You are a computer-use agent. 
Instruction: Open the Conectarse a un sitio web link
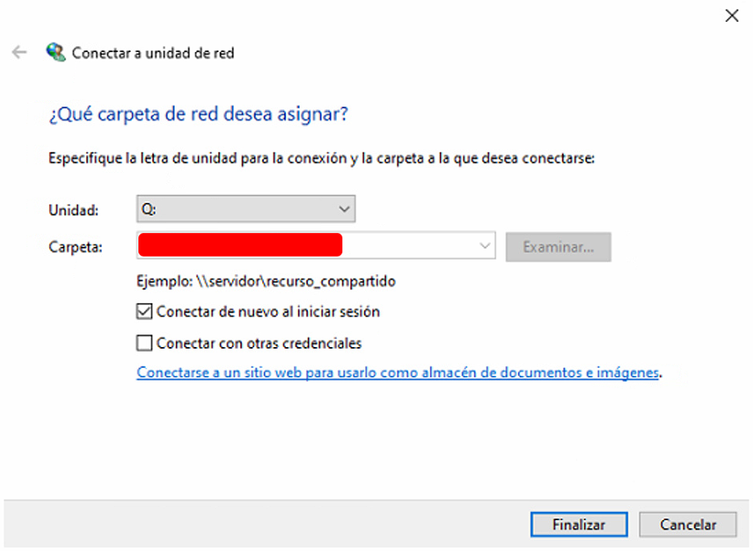(x=398, y=372)
